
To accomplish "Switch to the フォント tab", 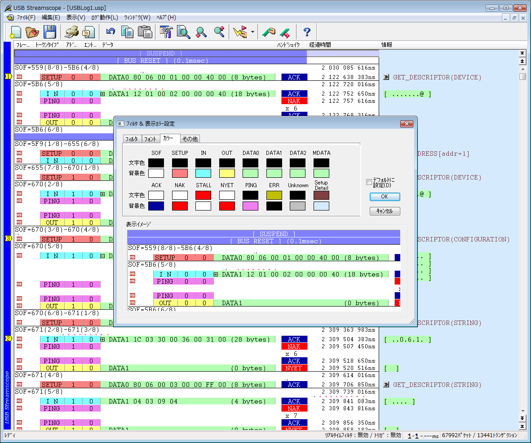I will [x=150, y=139].
